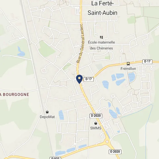Screen dimensions: 159x159
Task: Open the La Ferté-Saint-Aubin town label
Action: pos(102,8)
